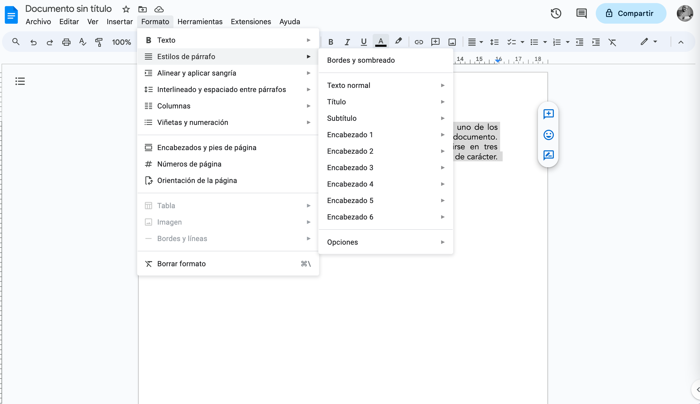This screenshot has height=404, width=700.
Task: Choose Bordes y sombreado option
Action: (x=361, y=60)
